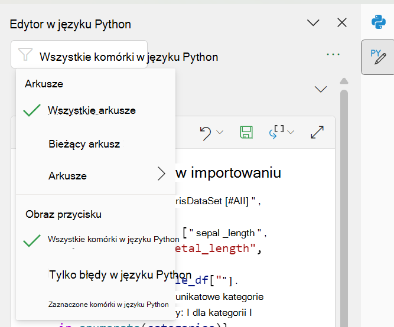Choose Wszystkie komórki w języku Python
Viewport: 394px width, 327px height.
pos(96,239)
